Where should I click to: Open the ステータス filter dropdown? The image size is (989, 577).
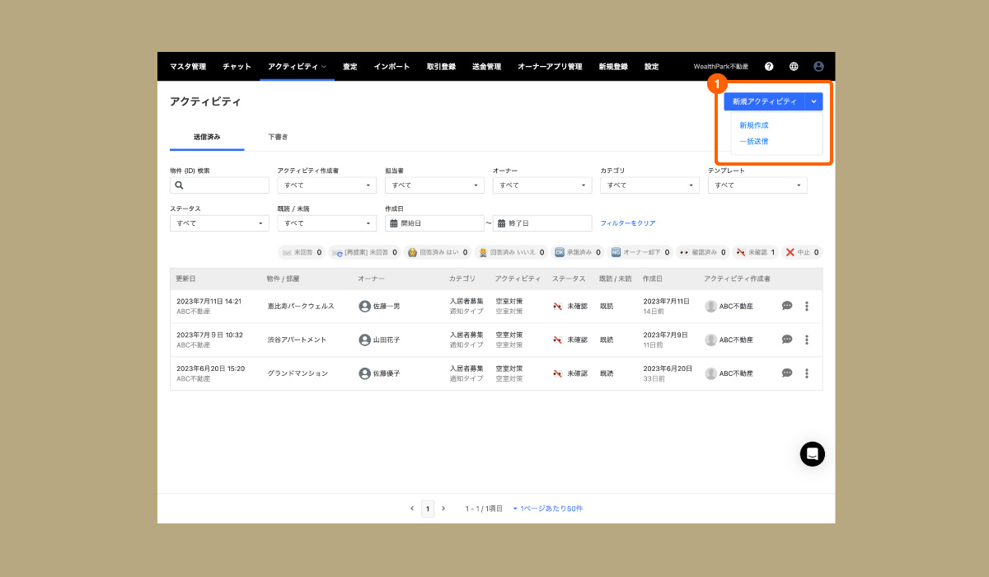coord(219,223)
